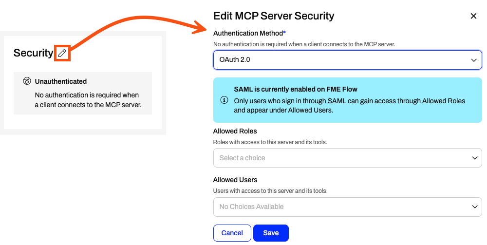Expand the OAuth 2.0 dropdown chevron
The image size is (487, 245).
click(x=474, y=60)
